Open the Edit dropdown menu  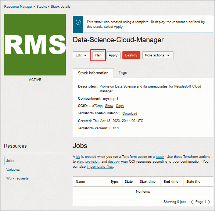(x=81, y=55)
